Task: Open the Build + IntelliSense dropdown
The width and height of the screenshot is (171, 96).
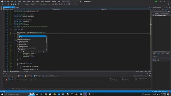Action: click(x=52, y=76)
